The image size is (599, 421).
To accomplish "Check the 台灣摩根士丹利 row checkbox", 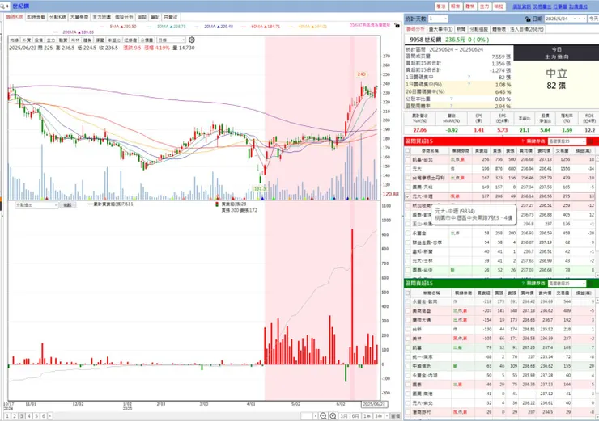I will (408, 178).
